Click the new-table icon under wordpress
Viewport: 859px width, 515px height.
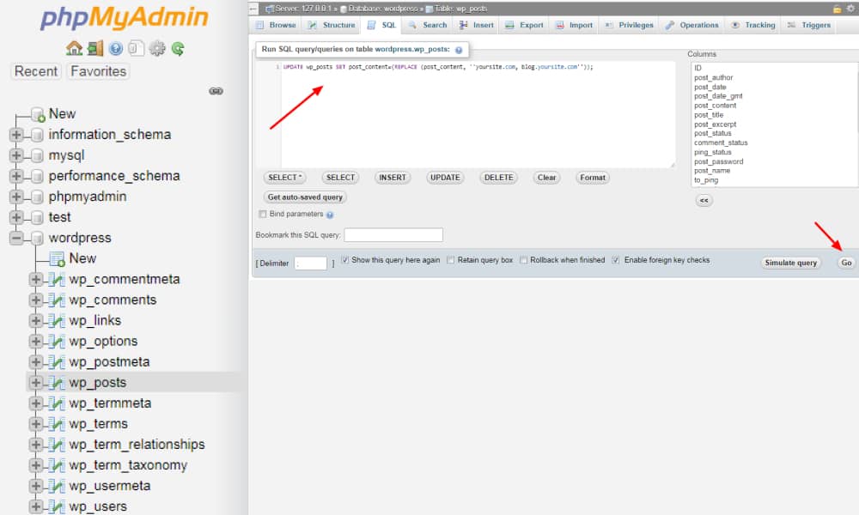57,259
